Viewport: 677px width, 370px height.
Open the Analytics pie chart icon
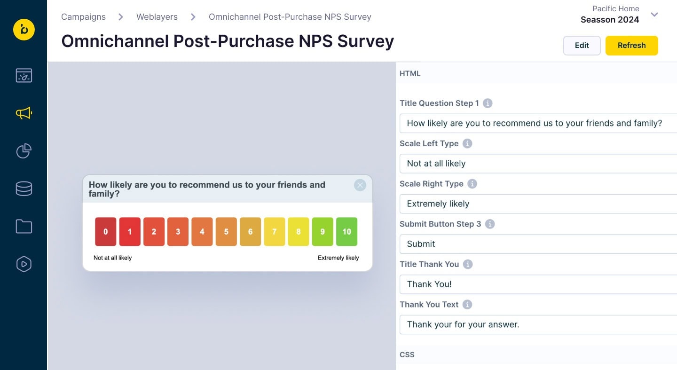(24, 151)
